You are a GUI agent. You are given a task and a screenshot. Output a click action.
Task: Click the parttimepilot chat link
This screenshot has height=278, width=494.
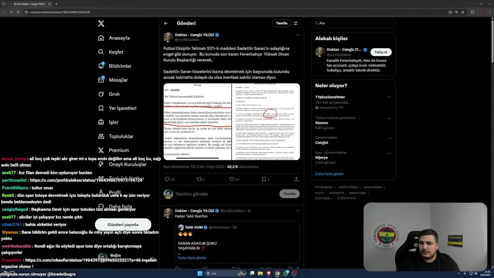86,180
